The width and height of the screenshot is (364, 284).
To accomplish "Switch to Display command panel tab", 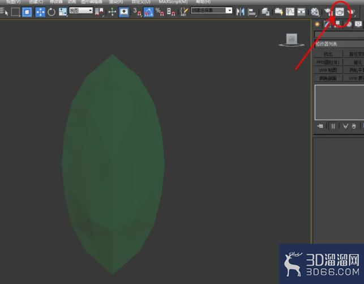I will (x=358, y=24).
